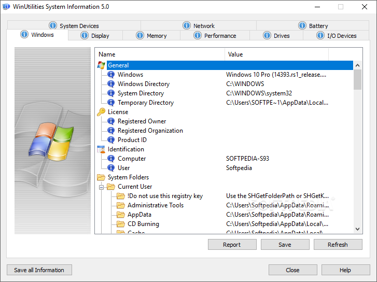Click the 'Softpedia' user value
Image resolution: width=377 pixels, height=282 pixels.
[x=239, y=168]
